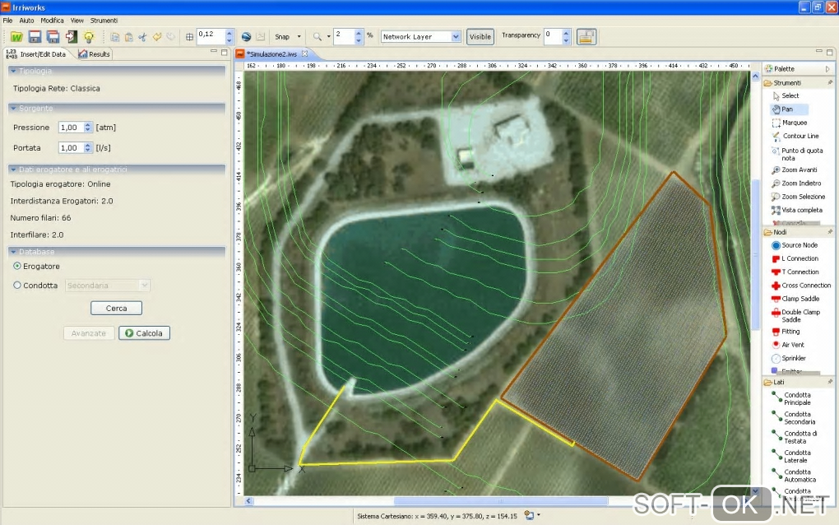The image size is (839, 525).
Task: Choose Condotta di Testata edge tool
Action: [794, 437]
